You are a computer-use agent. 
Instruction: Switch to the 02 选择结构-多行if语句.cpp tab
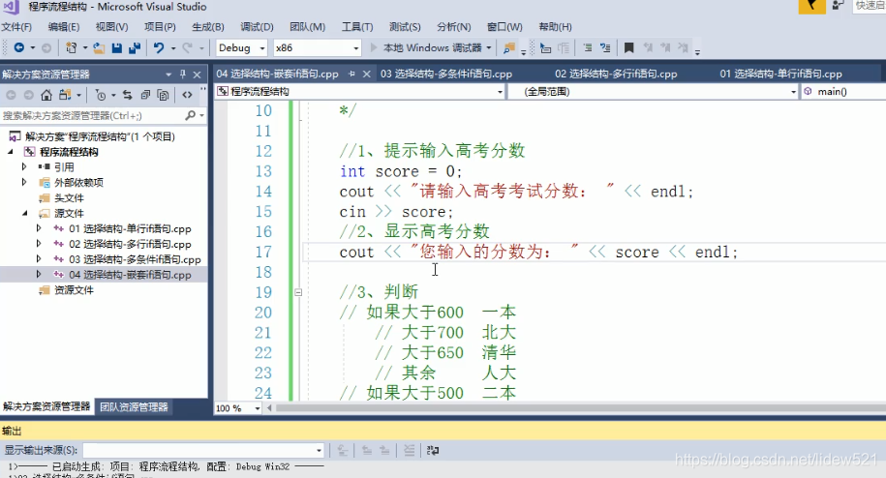615,74
